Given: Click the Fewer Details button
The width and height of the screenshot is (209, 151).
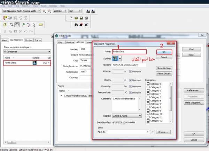Looking at the screenshot, I should point(164,73).
